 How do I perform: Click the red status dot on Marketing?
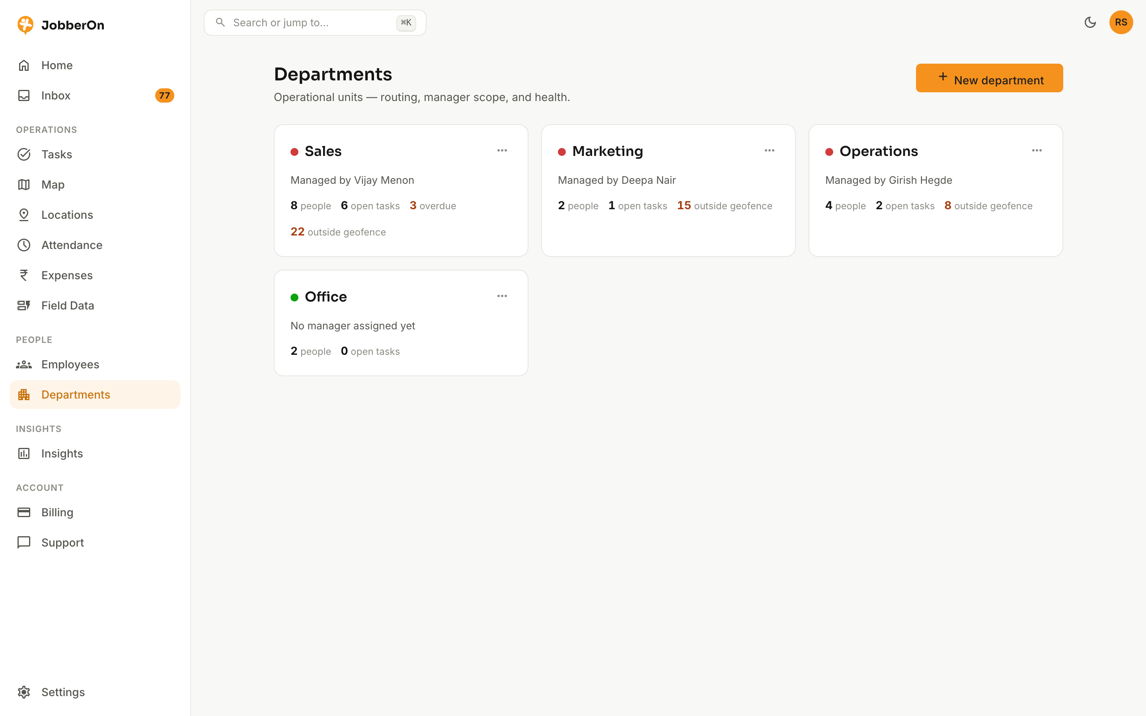tap(561, 152)
